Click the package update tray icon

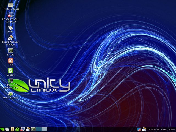click(x=144, y=129)
